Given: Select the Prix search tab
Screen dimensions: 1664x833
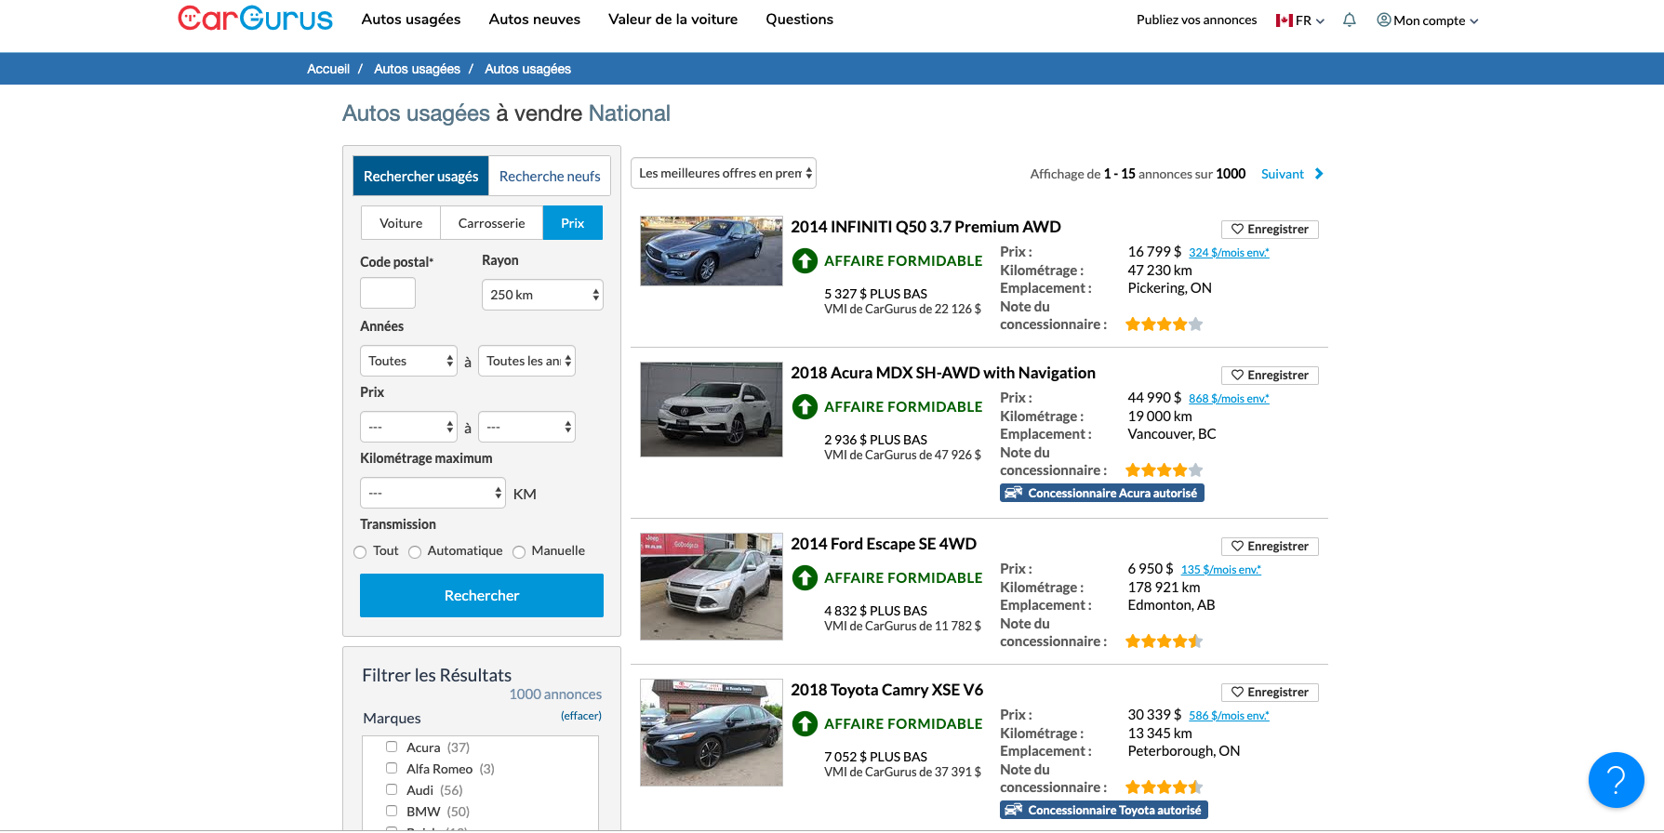Looking at the screenshot, I should pos(573,223).
